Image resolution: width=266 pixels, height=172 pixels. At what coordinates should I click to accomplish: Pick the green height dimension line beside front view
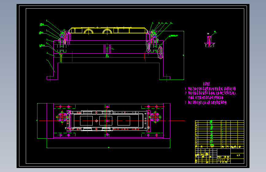tap(184, 55)
